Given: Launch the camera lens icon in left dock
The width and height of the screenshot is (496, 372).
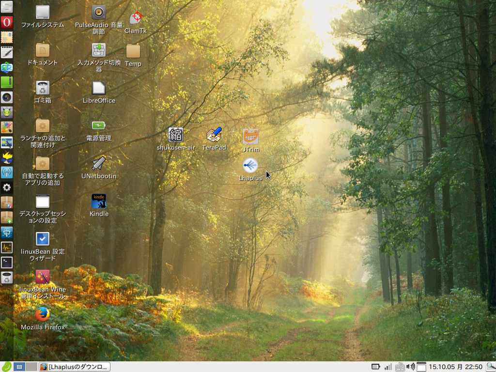Looking at the screenshot, I should pyautogui.click(x=7, y=97).
